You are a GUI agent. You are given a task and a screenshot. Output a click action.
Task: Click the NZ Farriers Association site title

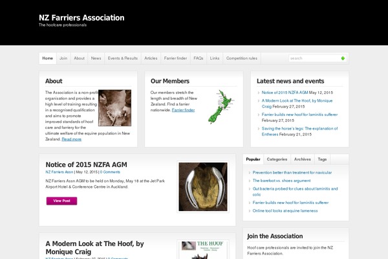tap(81, 17)
